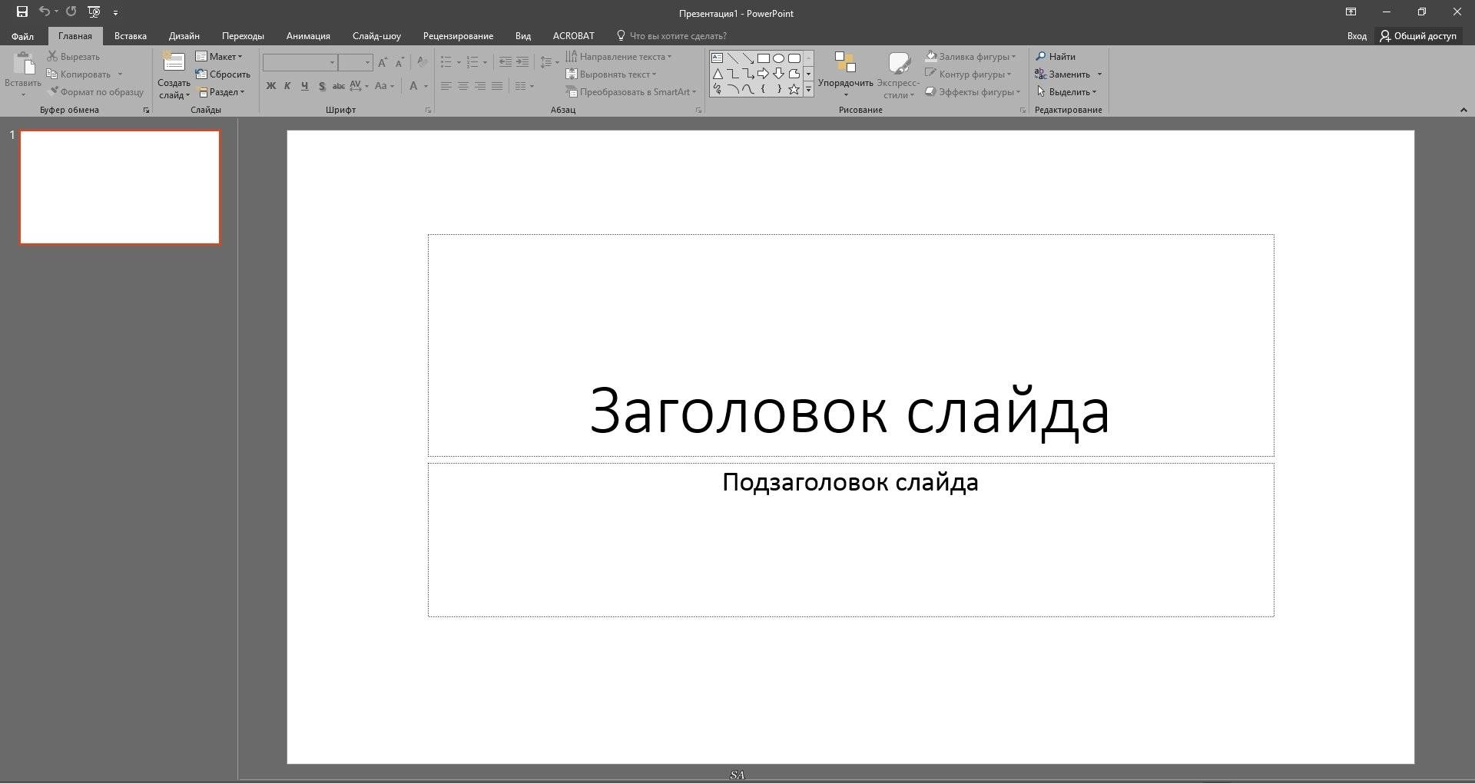The width and height of the screenshot is (1475, 783).
Task: Open Заливка фигуры shape fill
Action: (x=971, y=57)
